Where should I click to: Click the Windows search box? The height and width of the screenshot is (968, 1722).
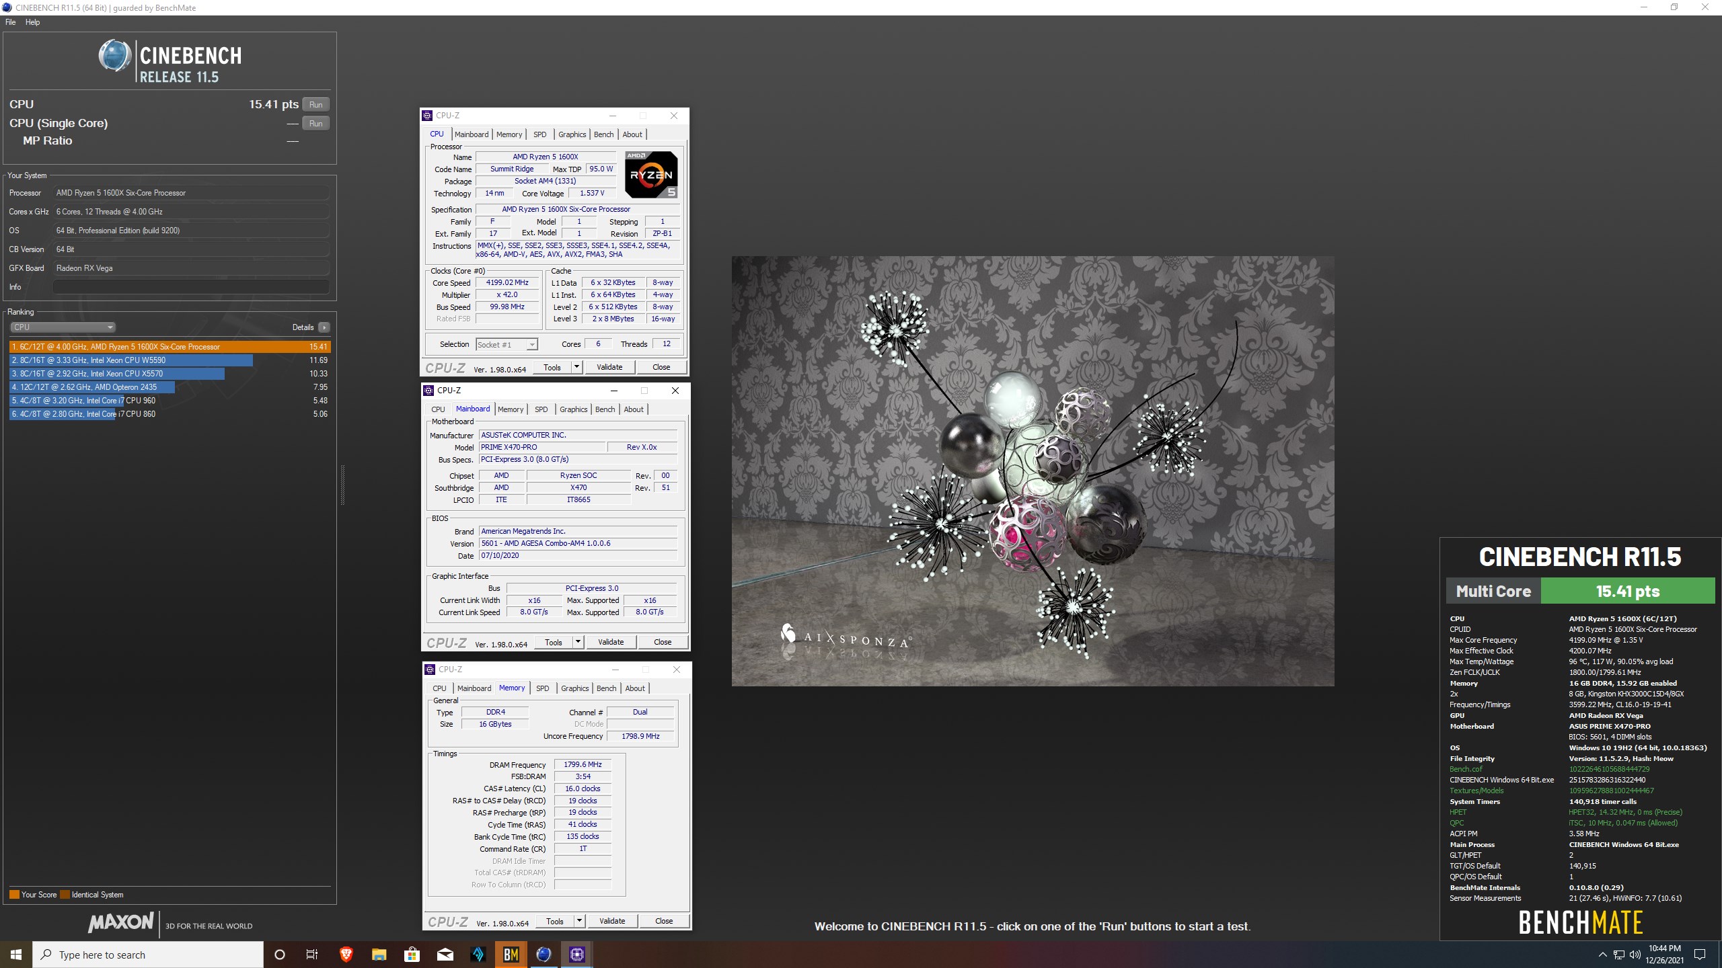point(148,955)
